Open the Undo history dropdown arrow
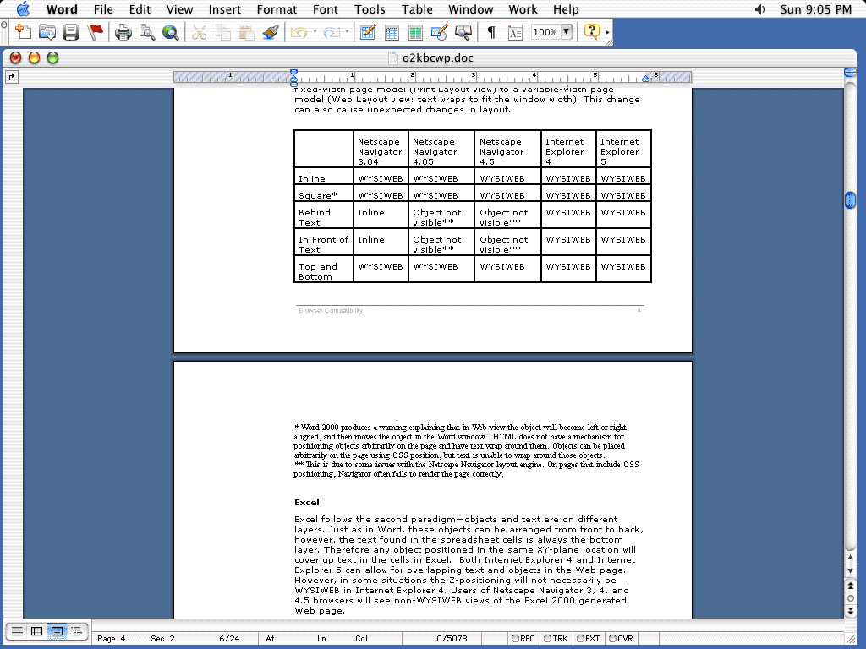866x649 pixels. click(315, 31)
